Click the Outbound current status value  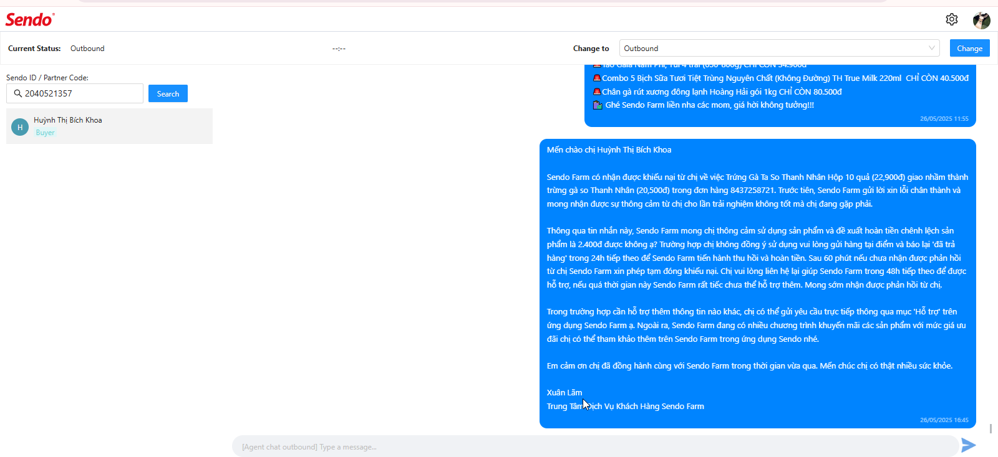(87, 49)
